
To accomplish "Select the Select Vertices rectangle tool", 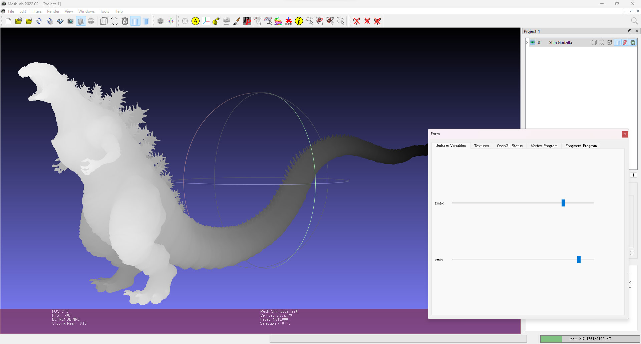I will coord(309,21).
